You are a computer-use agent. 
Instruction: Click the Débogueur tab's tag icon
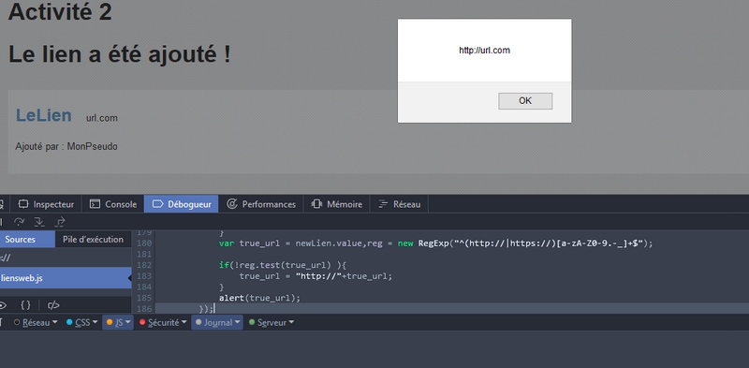pyautogui.click(x=157, y=204)
